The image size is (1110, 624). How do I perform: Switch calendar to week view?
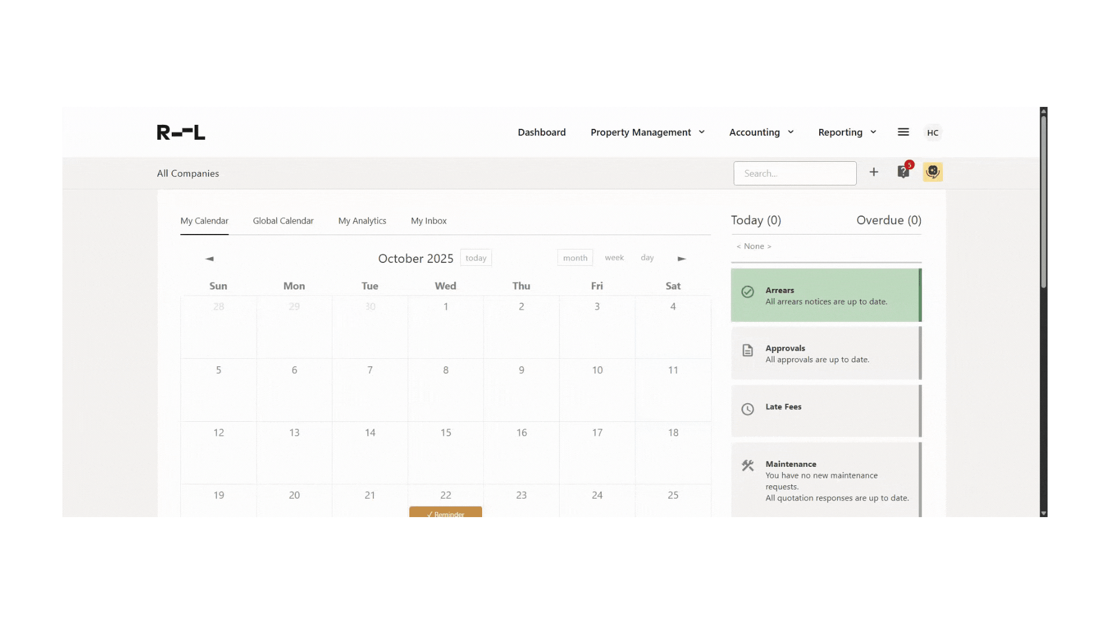point(614,258)
